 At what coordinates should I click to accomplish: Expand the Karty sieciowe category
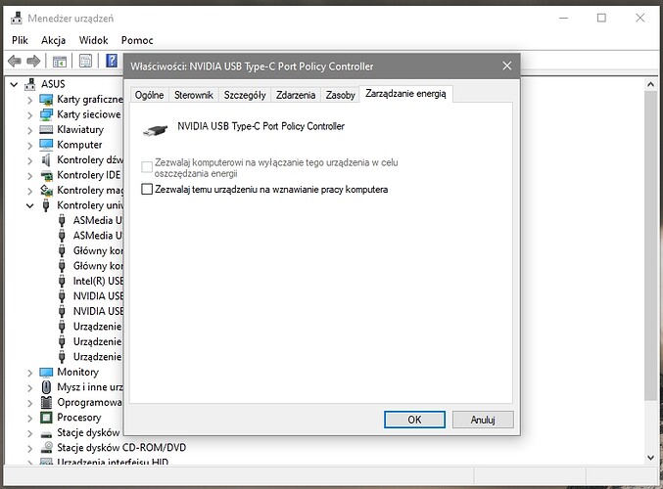point(29,115)
